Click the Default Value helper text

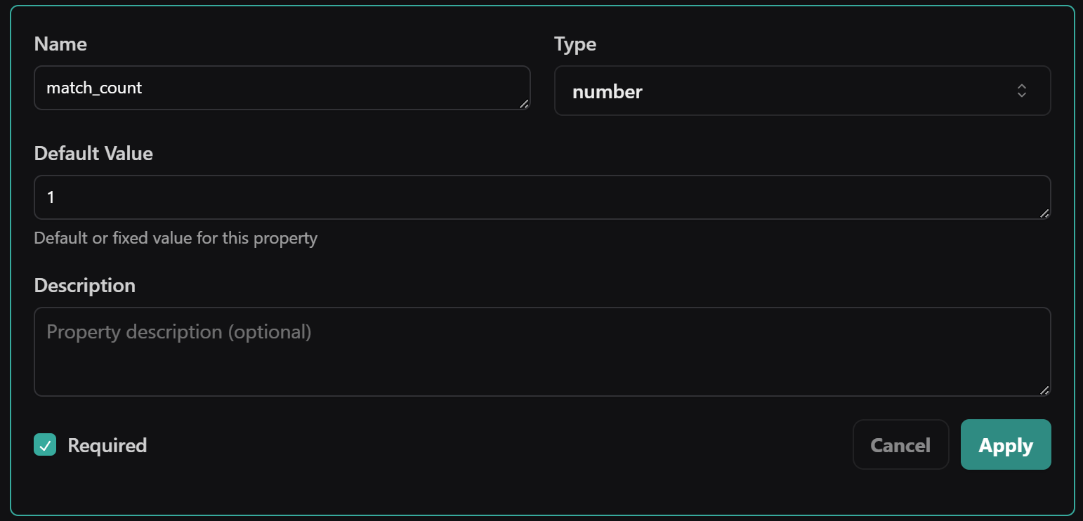click(175, 238)
